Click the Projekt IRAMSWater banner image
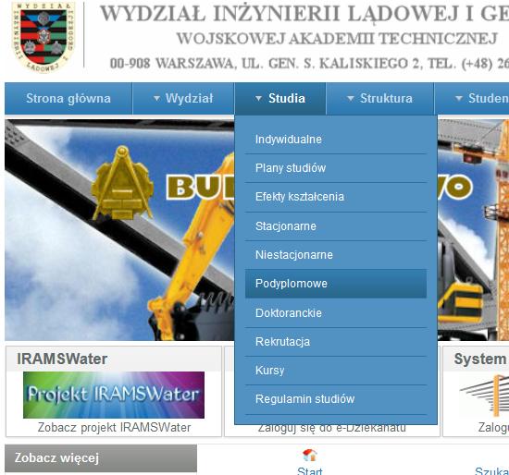 click(x=114, y=395)
